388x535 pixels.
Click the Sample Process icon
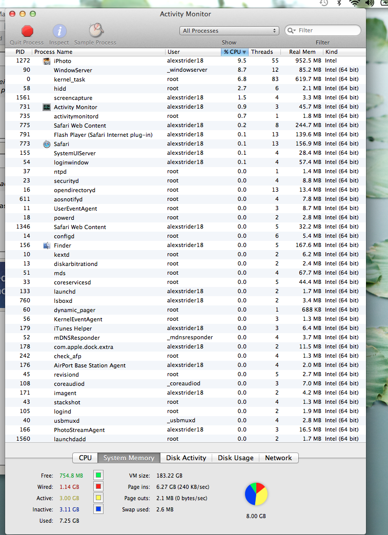[96, 31]
